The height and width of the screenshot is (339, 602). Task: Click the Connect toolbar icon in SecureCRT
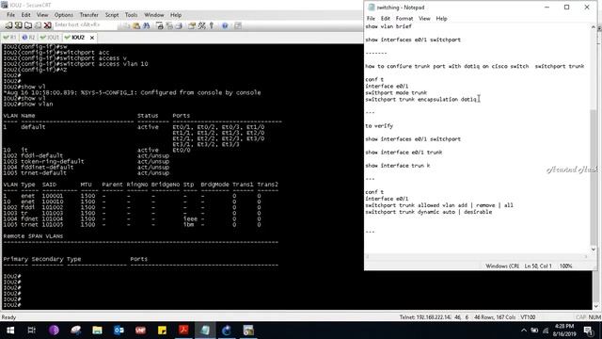pos(18,25)
